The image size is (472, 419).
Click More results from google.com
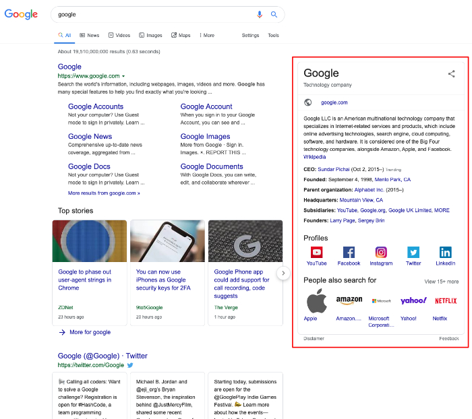pyautogui.click(x=104, y=193)
